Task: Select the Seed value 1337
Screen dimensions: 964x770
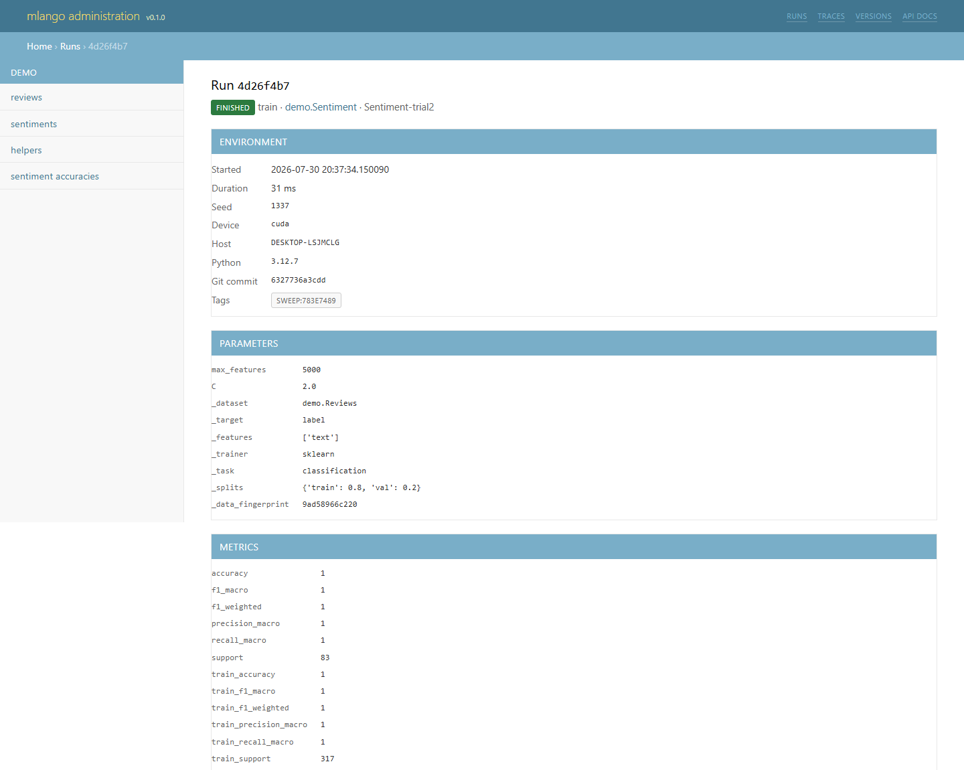Action: pos(280,206)
